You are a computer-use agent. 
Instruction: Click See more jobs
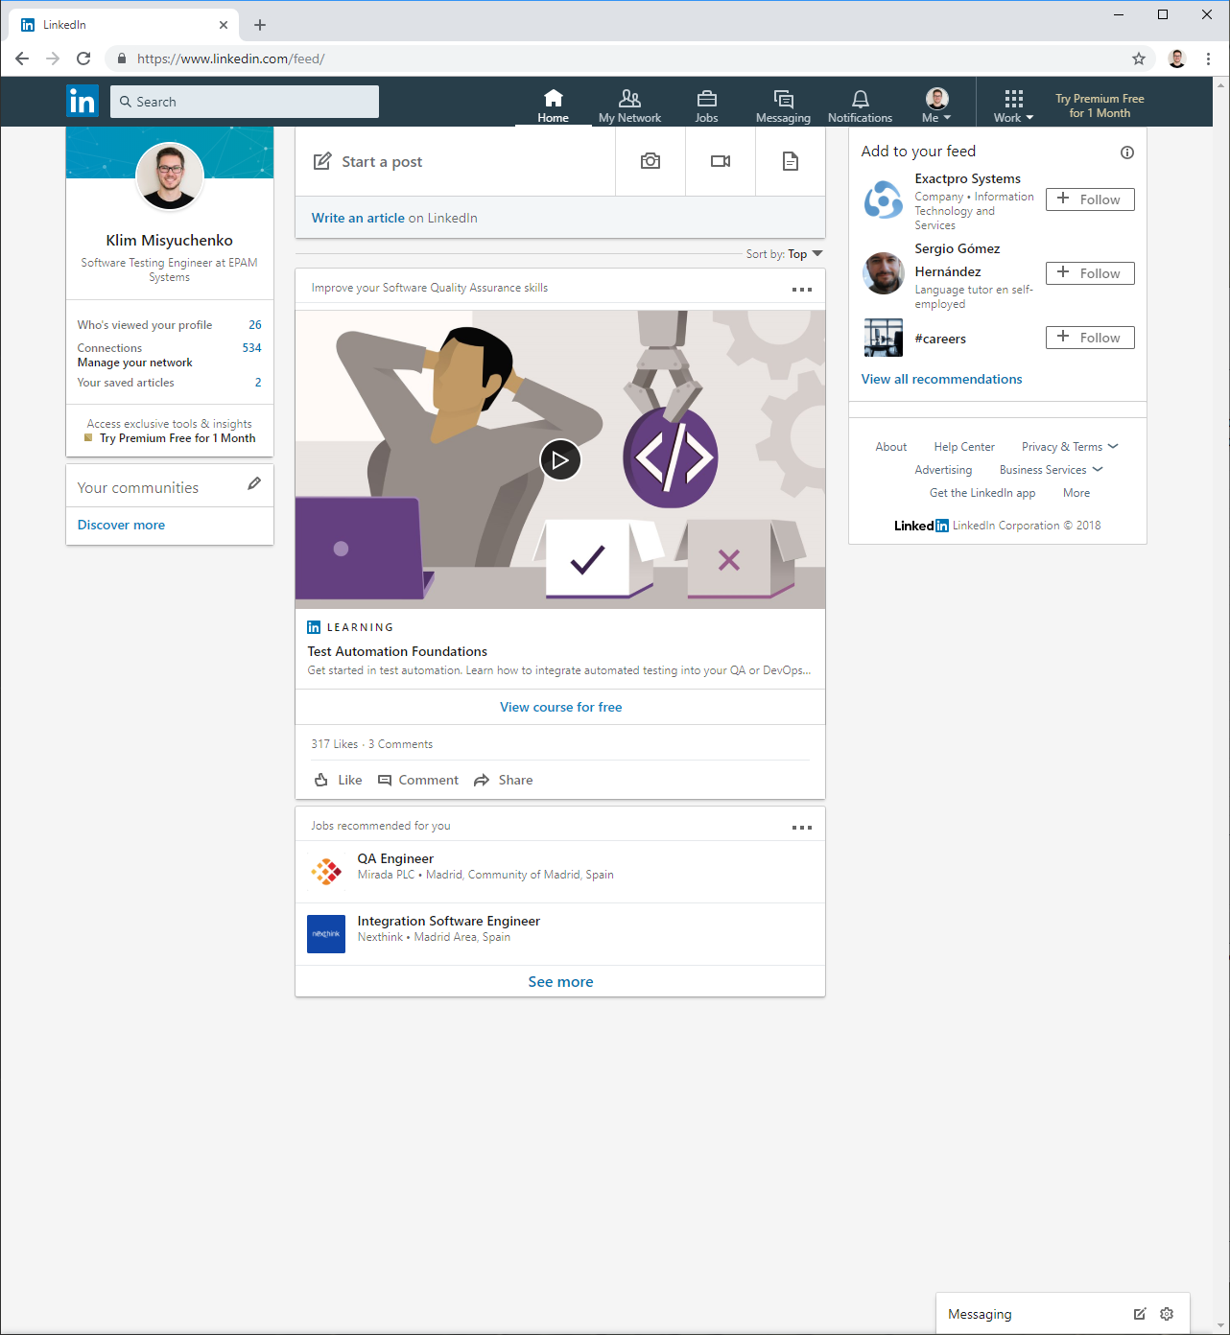pyautogui.click(x=560, y=981)
